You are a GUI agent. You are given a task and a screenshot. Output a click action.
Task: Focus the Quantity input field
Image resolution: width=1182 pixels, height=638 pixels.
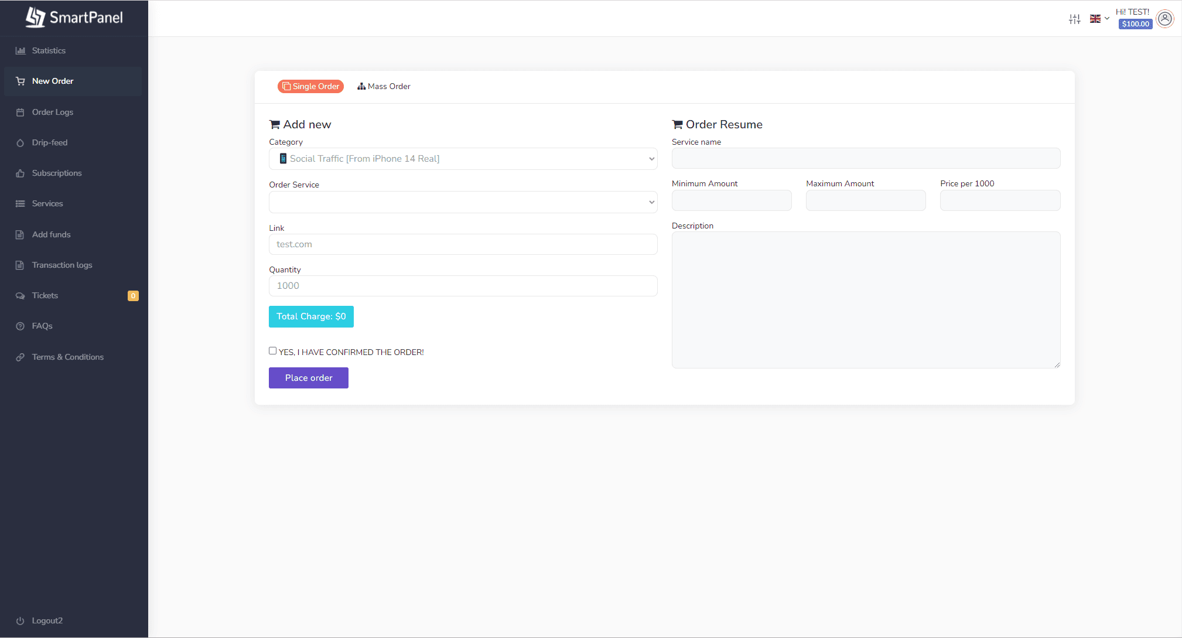(463, 286)
